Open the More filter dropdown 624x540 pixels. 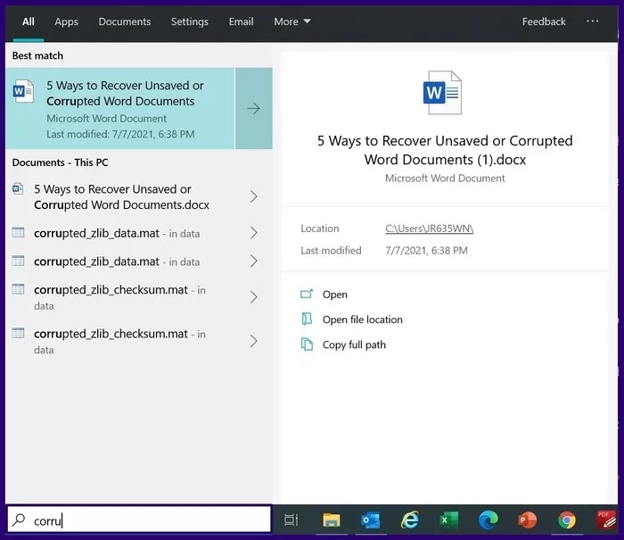[292, 21]
